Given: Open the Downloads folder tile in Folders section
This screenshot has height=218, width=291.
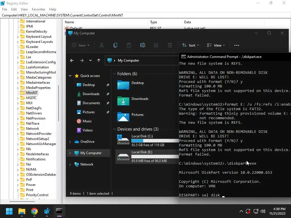Looking at the screenshot, I should pos(133,101).
